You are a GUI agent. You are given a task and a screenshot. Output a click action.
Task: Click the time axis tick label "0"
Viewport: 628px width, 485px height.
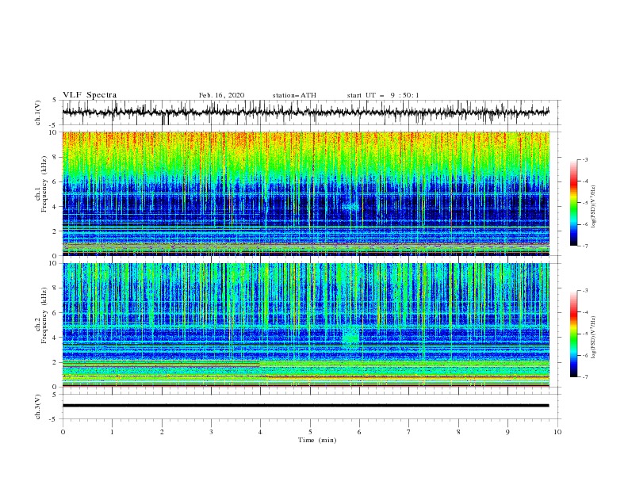pos(63,432)
